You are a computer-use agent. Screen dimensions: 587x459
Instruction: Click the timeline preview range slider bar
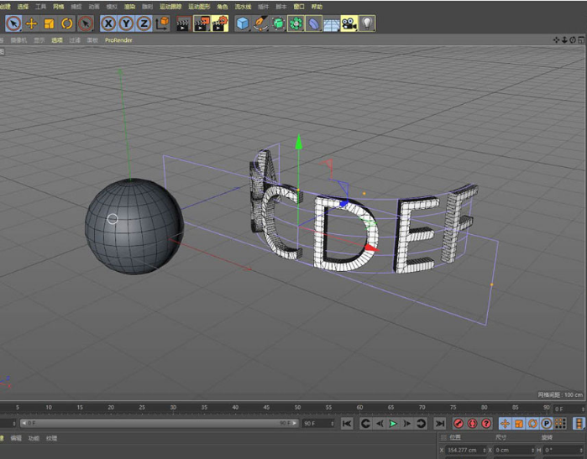160,423
